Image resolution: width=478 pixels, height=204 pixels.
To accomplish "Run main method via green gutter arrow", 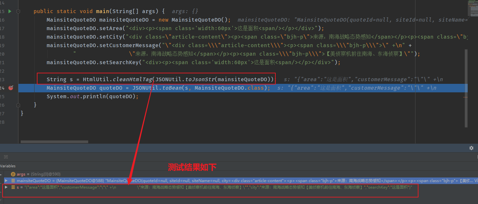I will tap(10, 11).
